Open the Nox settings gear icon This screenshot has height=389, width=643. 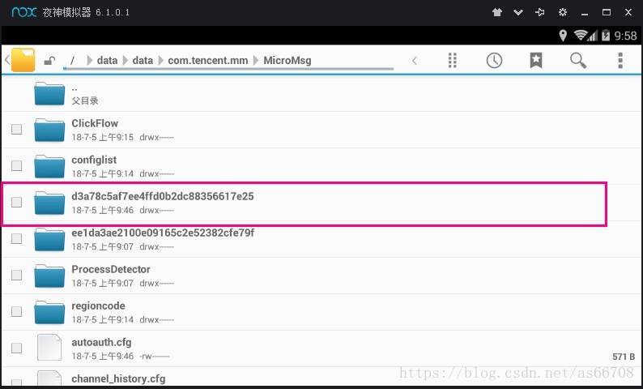coord(563,12)
